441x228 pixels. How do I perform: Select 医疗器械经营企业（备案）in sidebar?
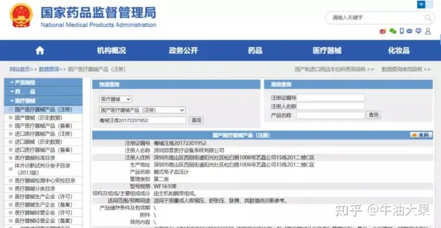click(43, 221)
